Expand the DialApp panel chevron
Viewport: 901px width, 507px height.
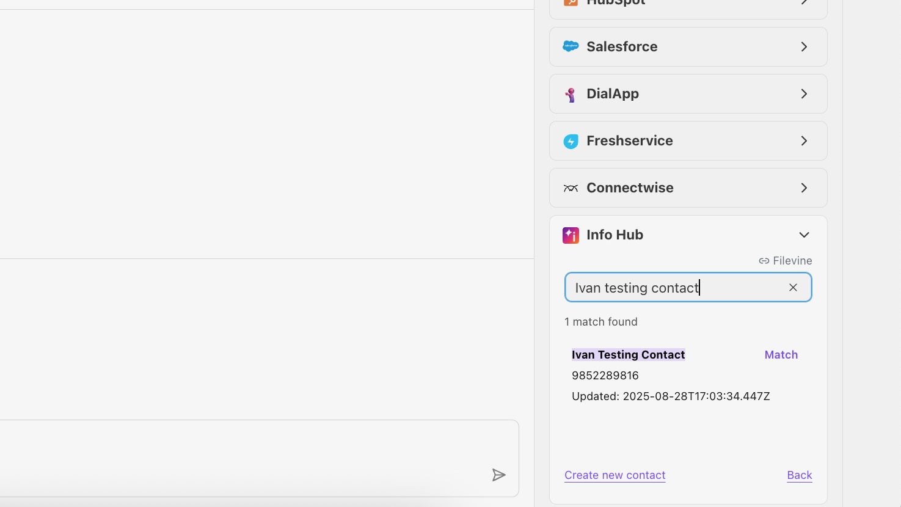[x=804, y=94]
